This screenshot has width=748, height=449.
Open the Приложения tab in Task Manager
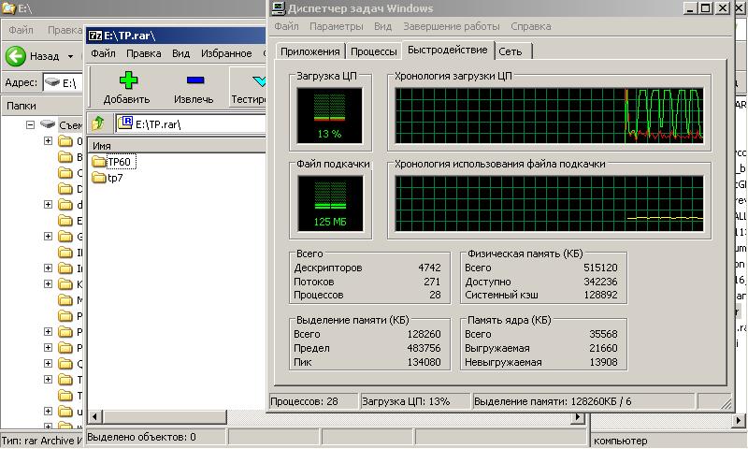(309, 51)
